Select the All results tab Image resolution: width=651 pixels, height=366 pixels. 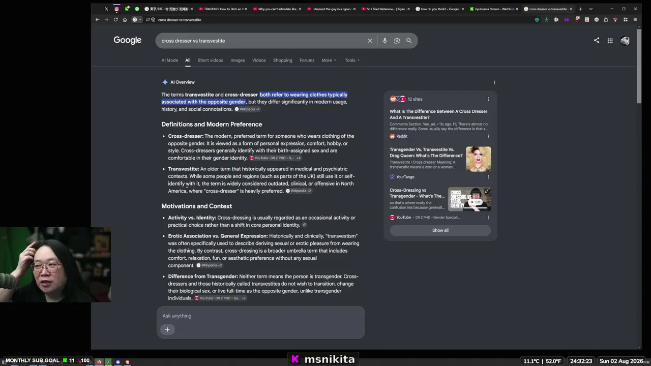click(188, 60)
